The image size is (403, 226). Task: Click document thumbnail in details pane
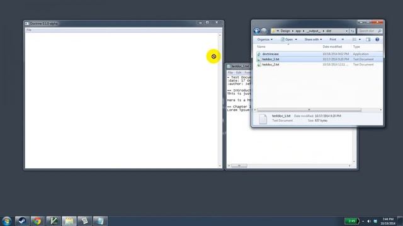(x=263, y=119)
